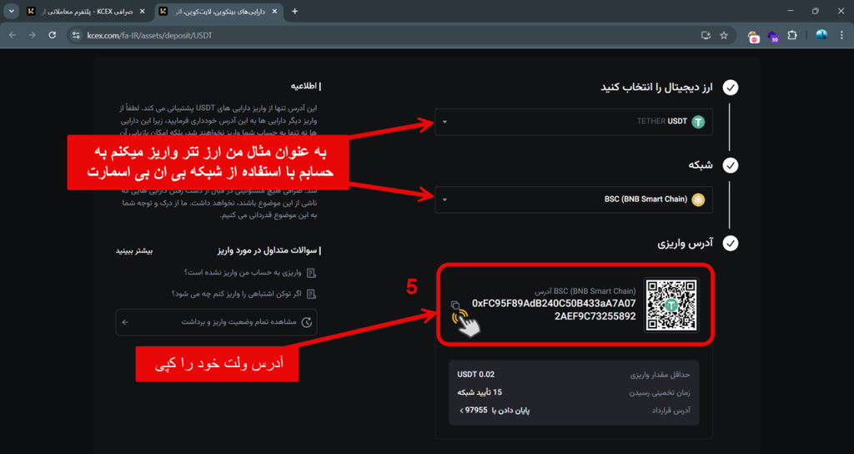Click the '15 تأیید شبکه' arrival time value
The width and height of the screenshot is (854, 454).
(x=480, y=392)
